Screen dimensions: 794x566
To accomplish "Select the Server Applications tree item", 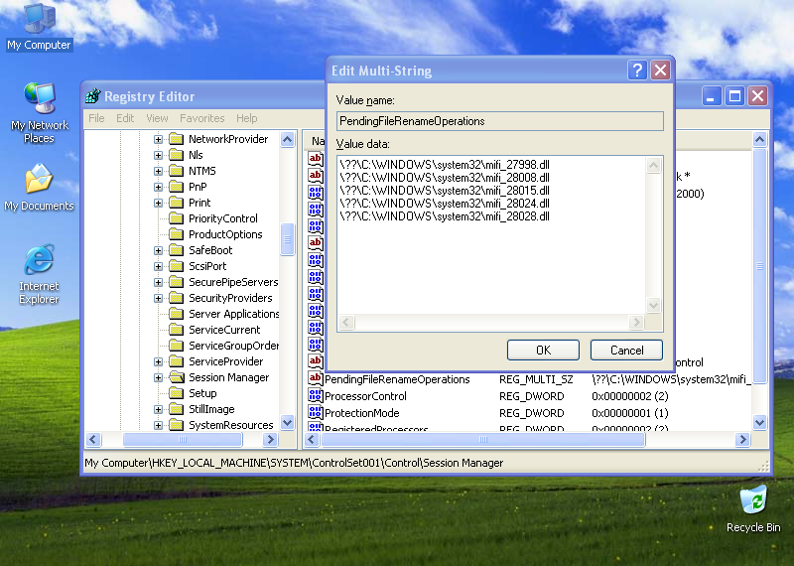I will pos(233,314).
